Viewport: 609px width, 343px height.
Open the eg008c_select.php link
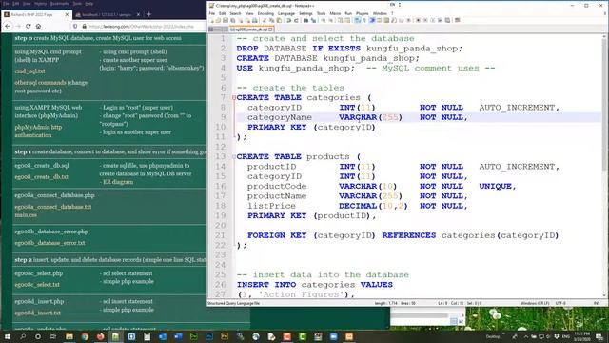coord(38,273)
